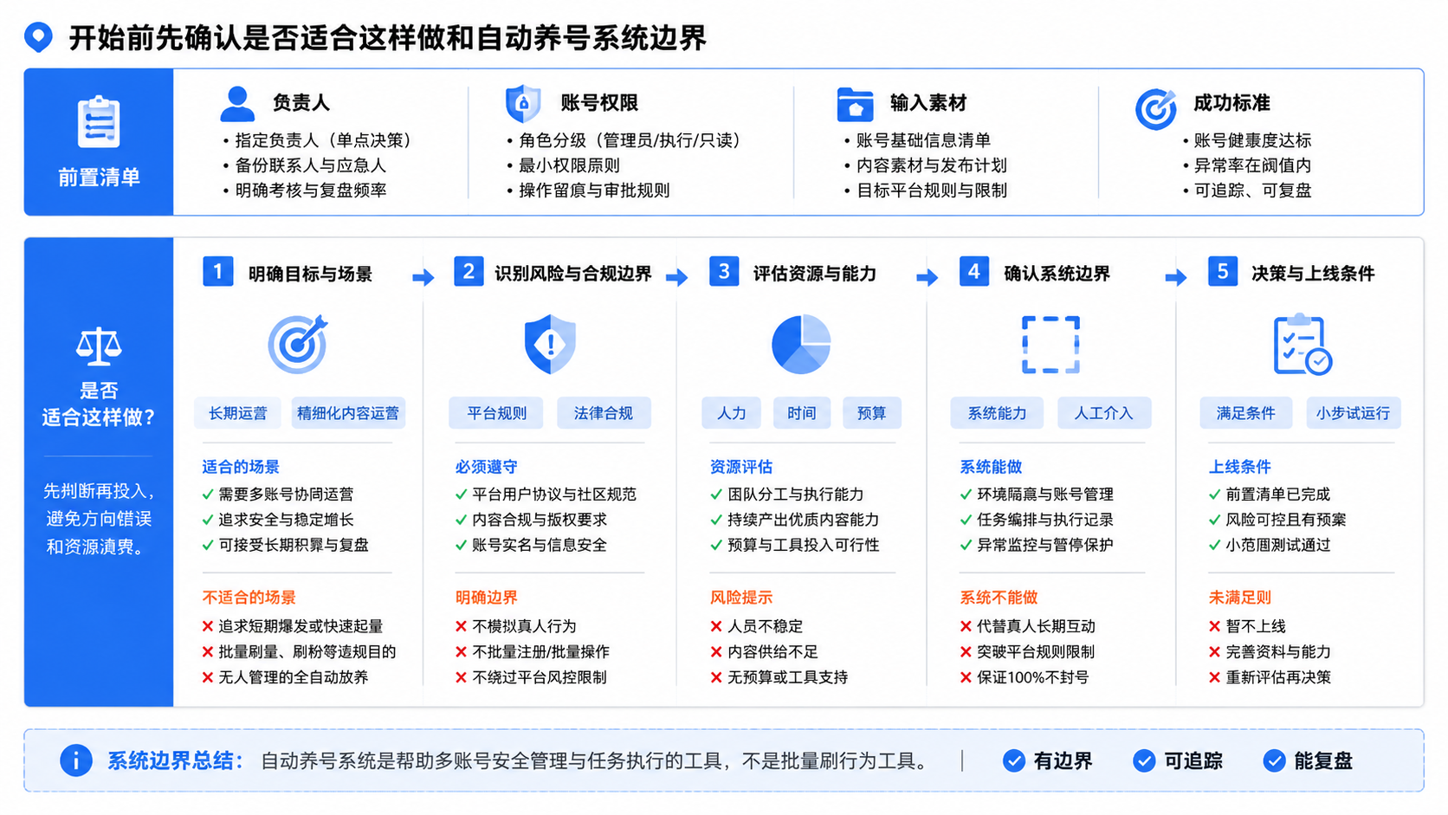The image size is (1448, 815).
Task: Click the number 4 badge beside 确认系统边界
Action: (974, 271)
